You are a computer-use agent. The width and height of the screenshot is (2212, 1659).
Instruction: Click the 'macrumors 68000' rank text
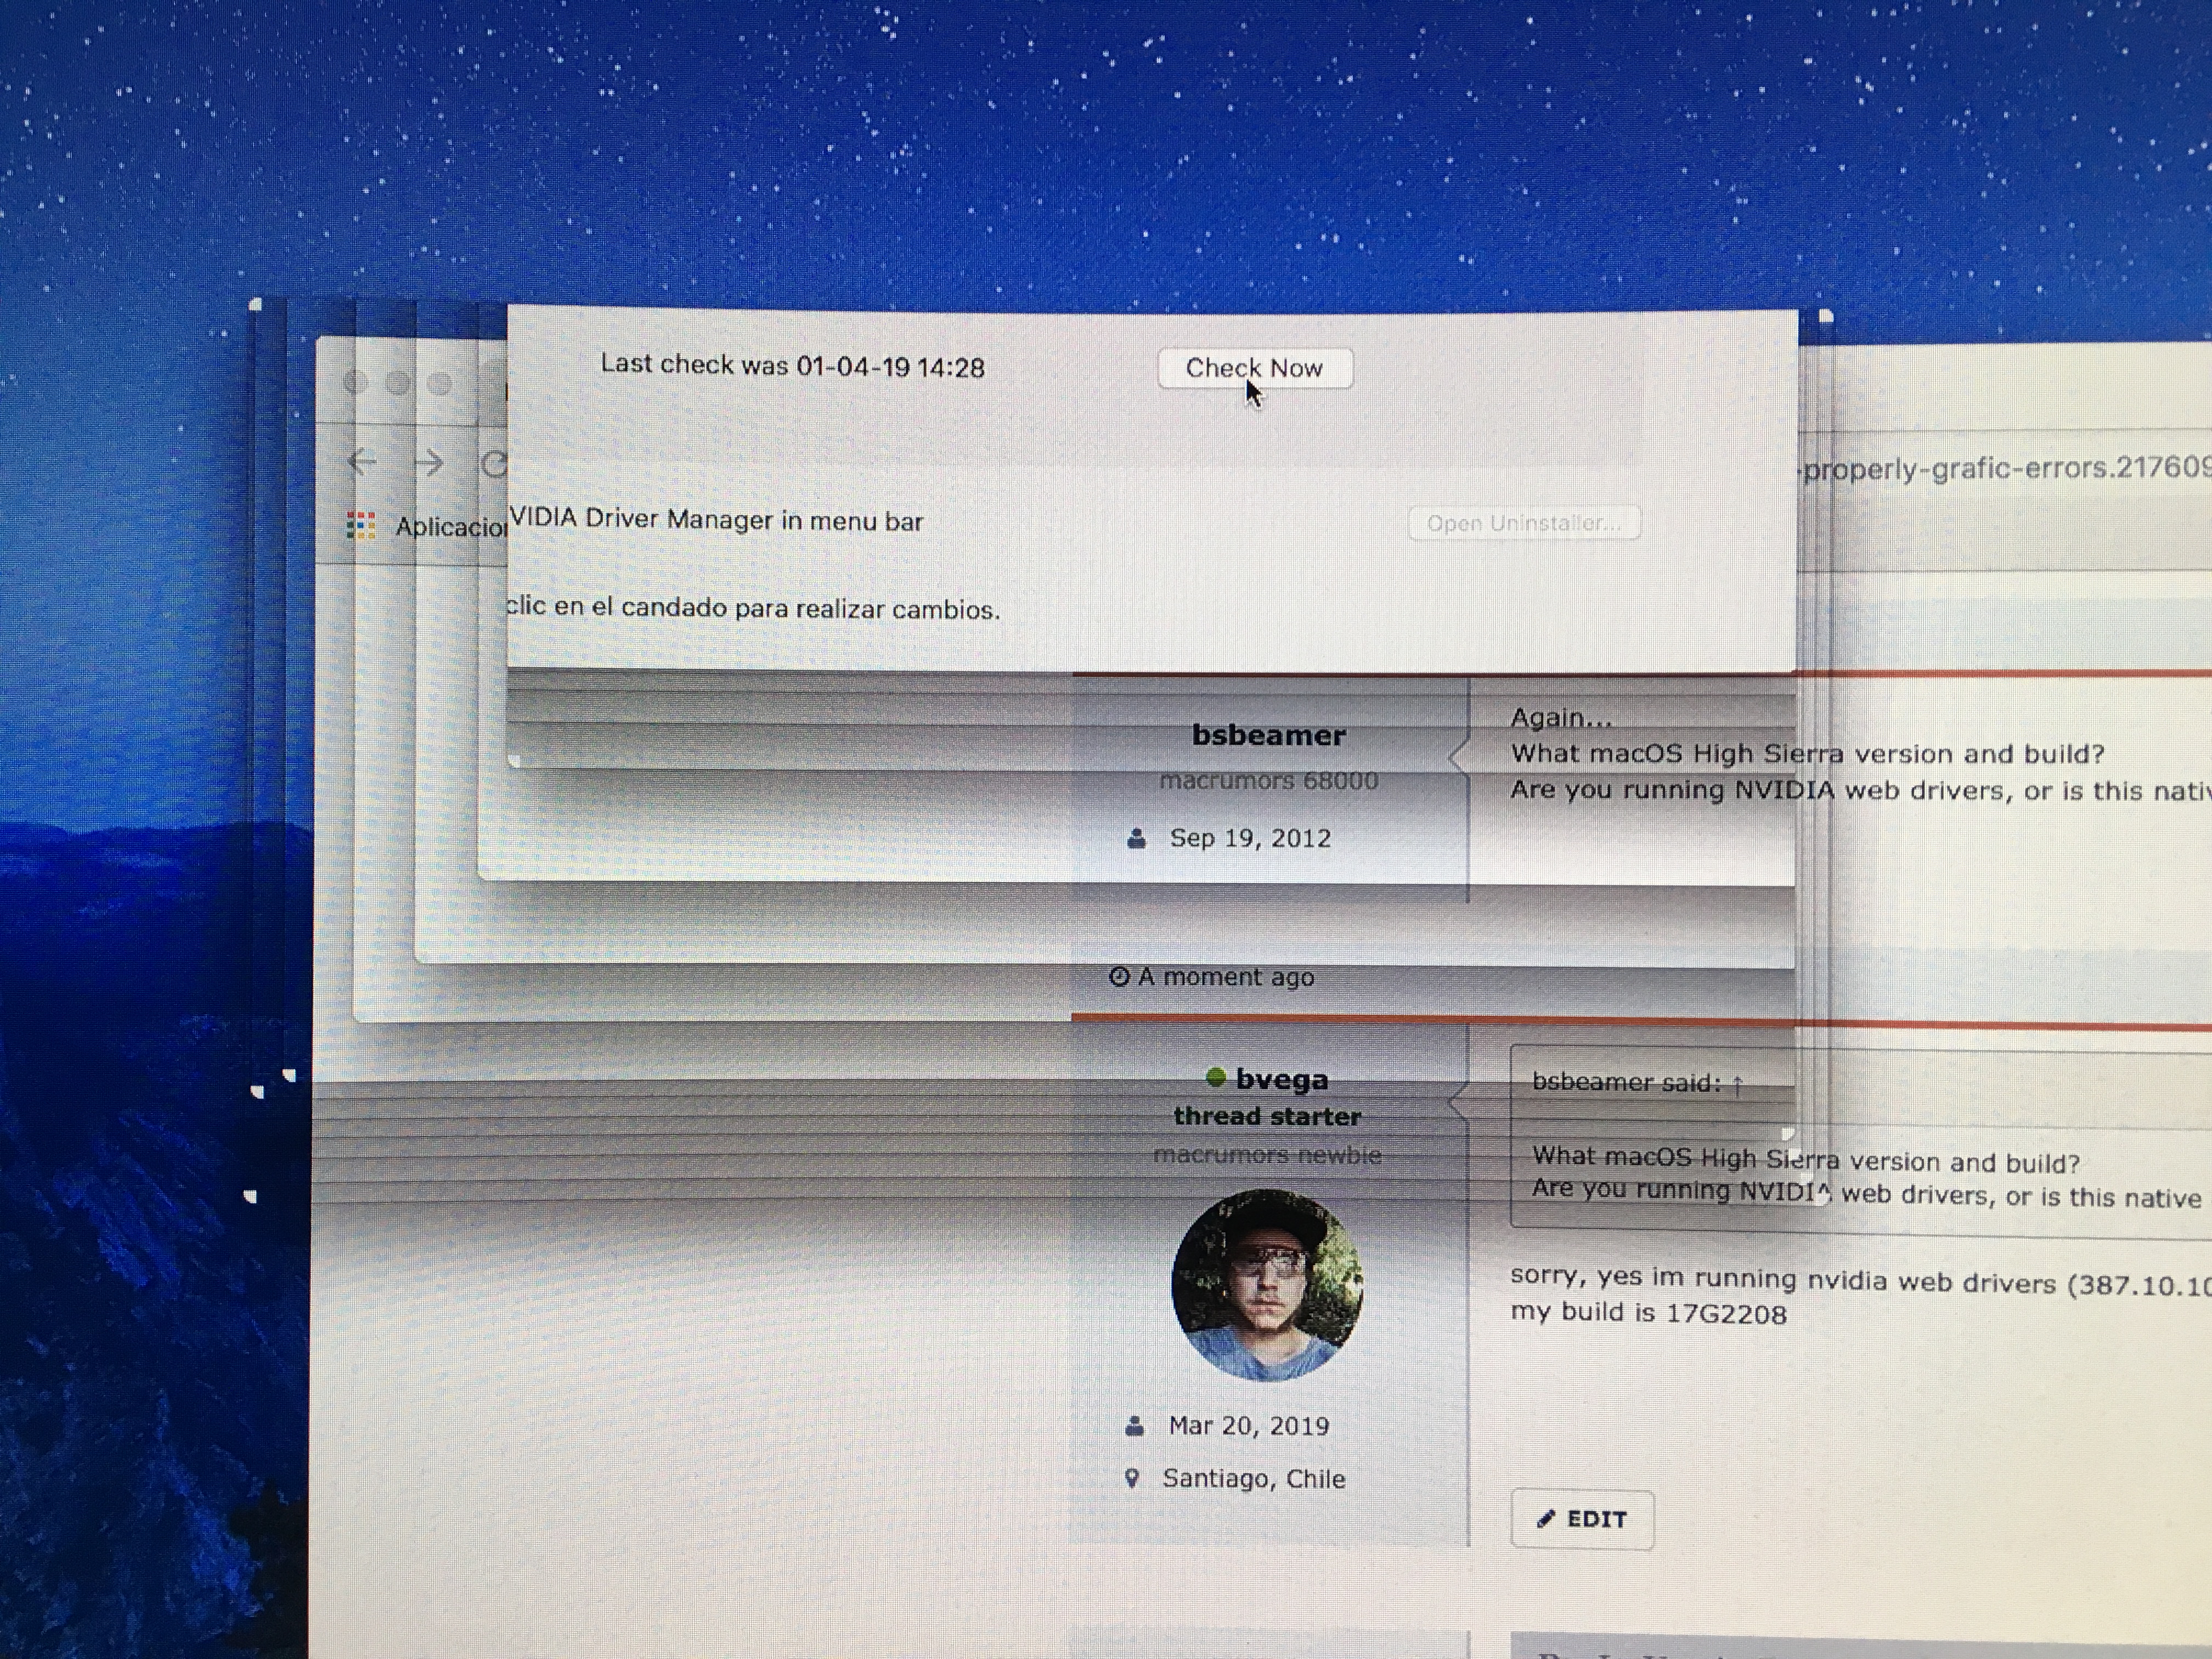point(1269,781)
